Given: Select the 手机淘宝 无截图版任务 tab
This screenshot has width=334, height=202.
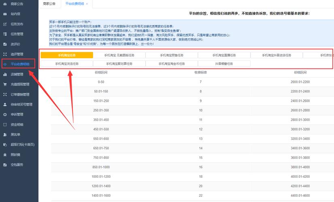Looking at the screenshot, I should click(119, 55).
